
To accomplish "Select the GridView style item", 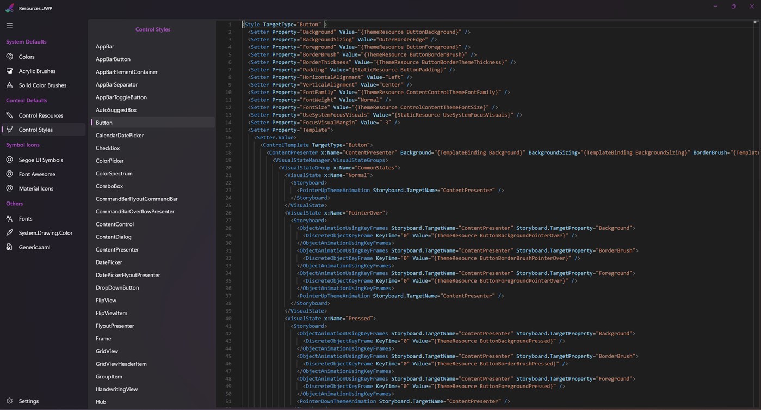I will click(107, 351).
